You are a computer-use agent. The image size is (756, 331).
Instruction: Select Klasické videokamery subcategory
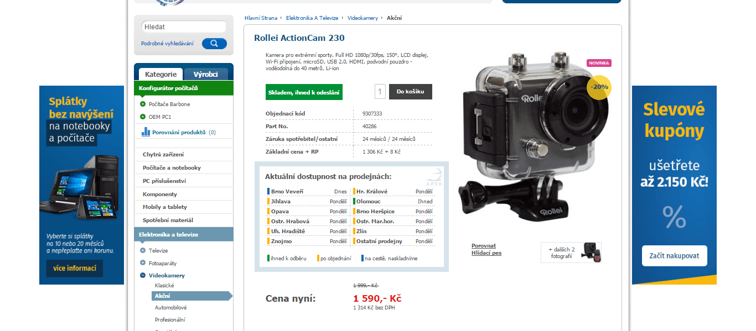point(164,285)
